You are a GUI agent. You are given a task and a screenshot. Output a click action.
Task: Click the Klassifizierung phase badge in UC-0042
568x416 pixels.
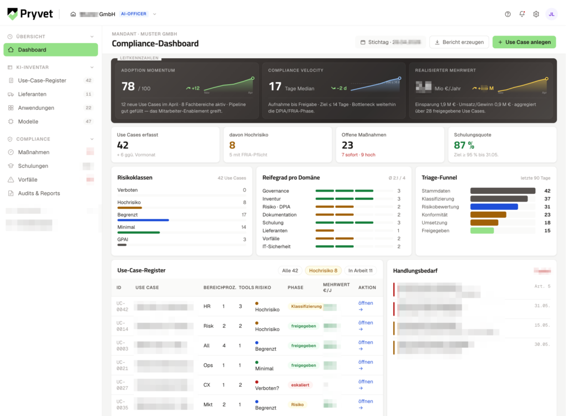306,306
